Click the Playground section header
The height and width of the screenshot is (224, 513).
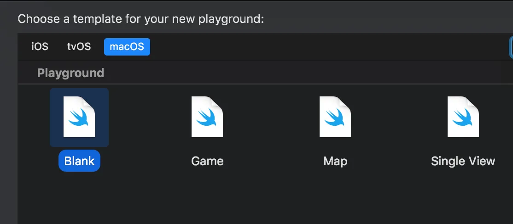[70, 73]
